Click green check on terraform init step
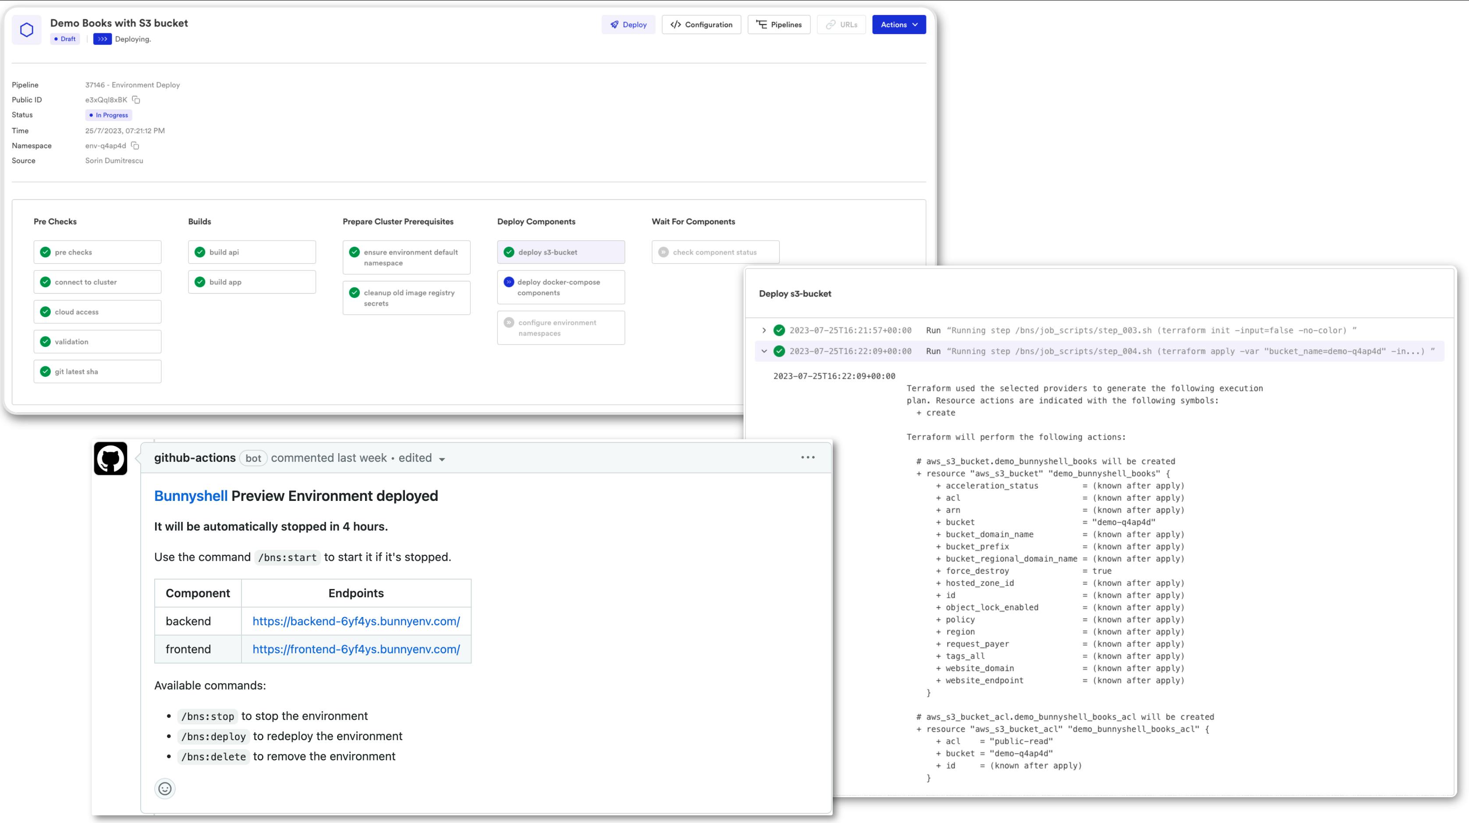Viewport: 1469px width, 823px height. click(779, 330)
